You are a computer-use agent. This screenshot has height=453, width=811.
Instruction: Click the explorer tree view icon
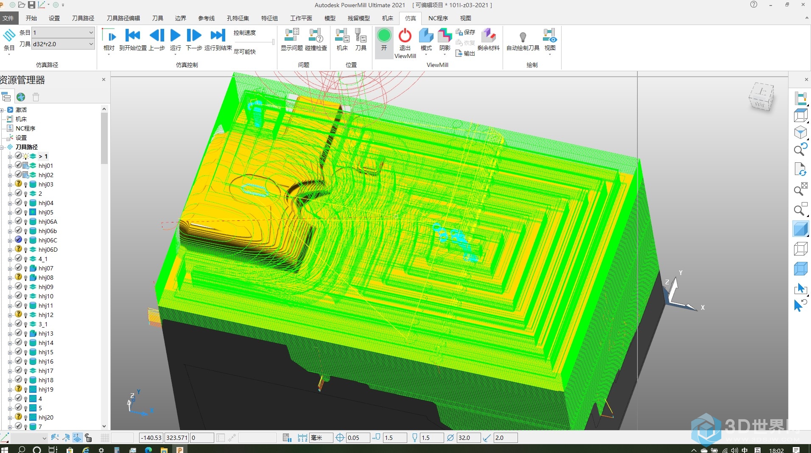[6, 97]
